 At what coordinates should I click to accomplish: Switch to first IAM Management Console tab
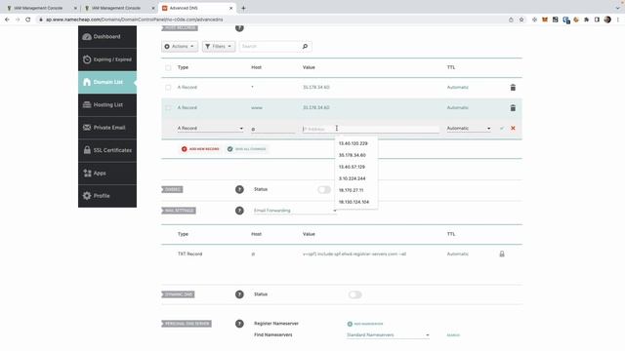(41, 8)
